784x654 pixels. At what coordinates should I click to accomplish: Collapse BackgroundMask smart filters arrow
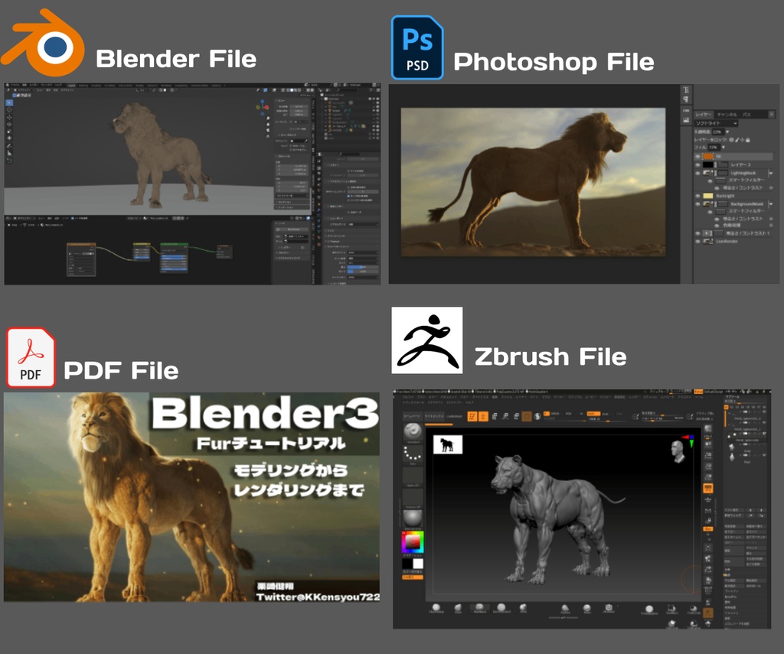(771, 203)
